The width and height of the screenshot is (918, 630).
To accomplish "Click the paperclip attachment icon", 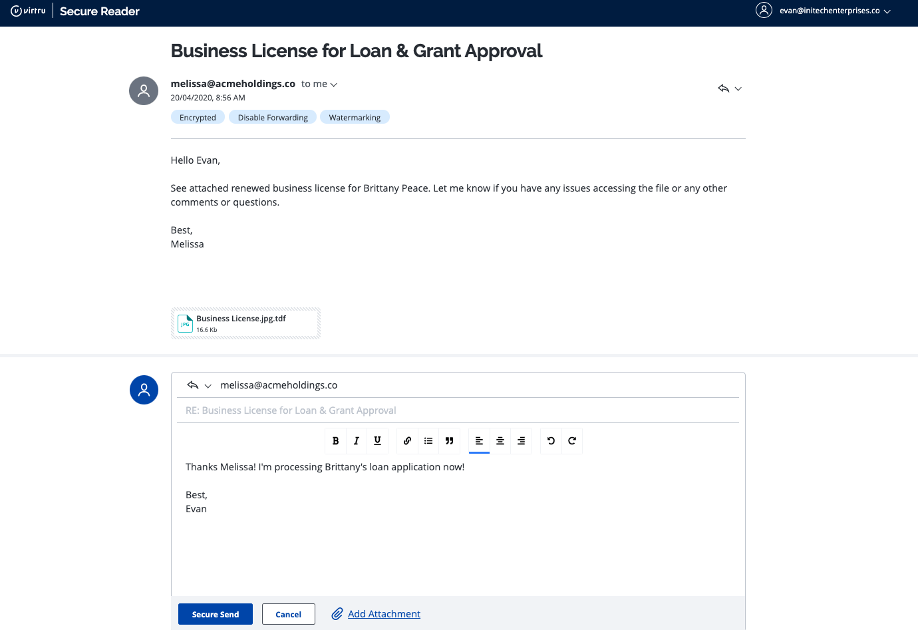I will tap(337, 614).
